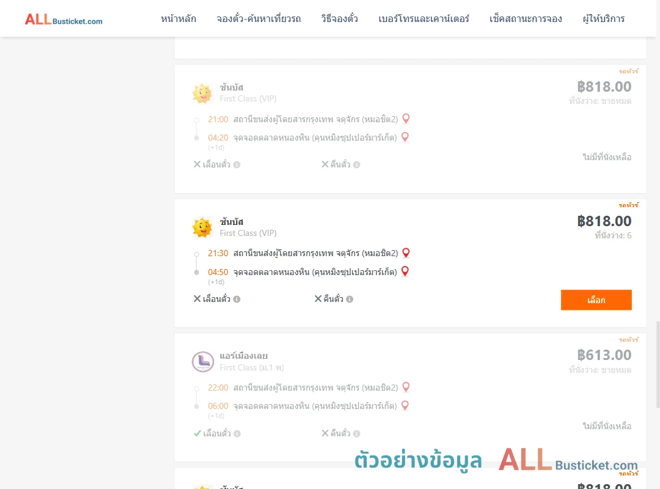Image resolution: width=660 pixels, height=489 pixels.
Task: Click เลื่อนตั๋ว info icon on 21:30 trip
Action: [x=237, y=299]
